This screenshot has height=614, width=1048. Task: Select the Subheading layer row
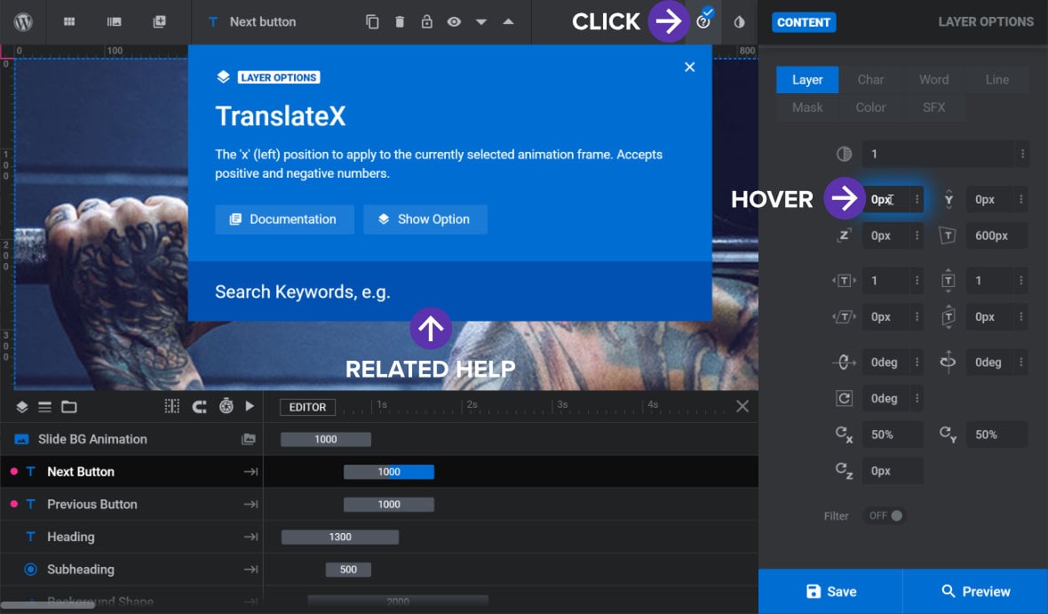[131, 570]
